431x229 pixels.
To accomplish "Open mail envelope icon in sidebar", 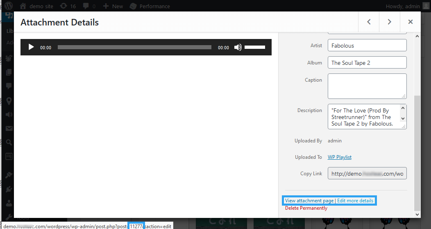I will click(9, 128).
